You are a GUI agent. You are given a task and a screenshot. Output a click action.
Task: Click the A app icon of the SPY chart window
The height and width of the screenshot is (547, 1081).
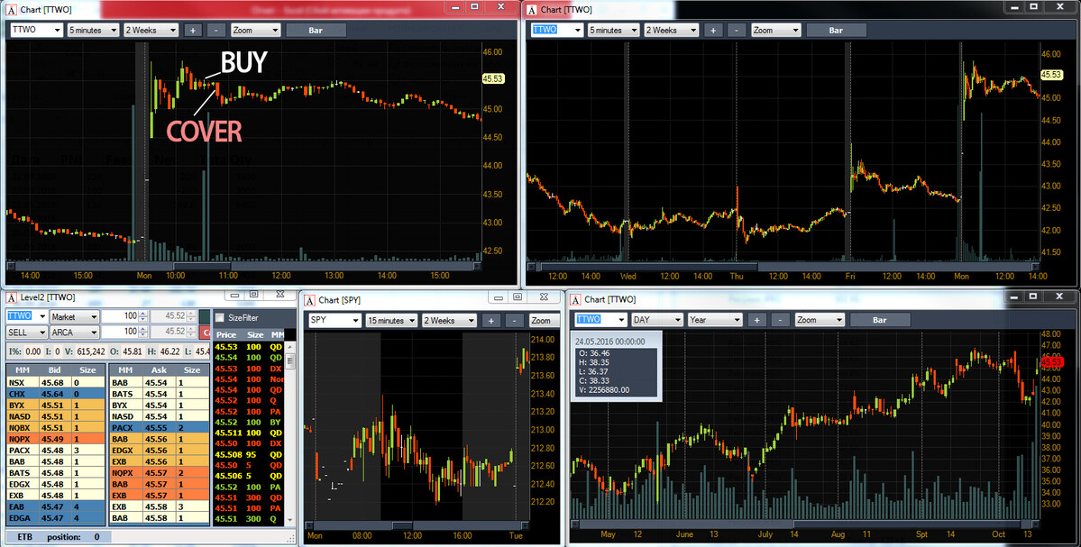(x=309, y=300)
